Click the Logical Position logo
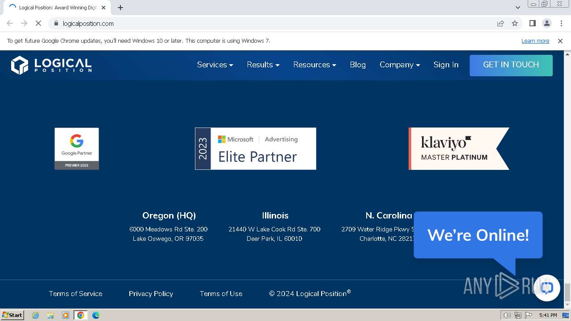 coord(51,65)
